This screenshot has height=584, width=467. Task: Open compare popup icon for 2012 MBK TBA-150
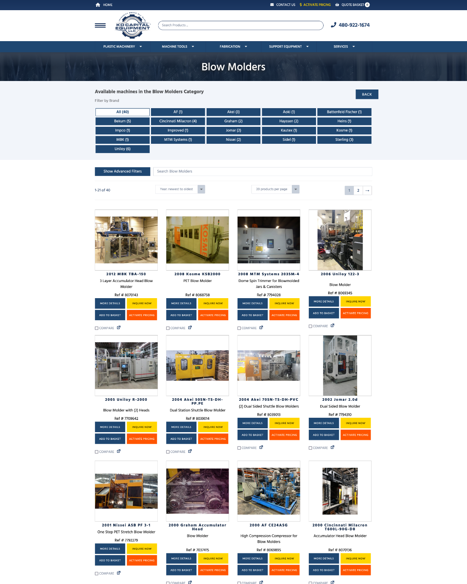[119, 327]
